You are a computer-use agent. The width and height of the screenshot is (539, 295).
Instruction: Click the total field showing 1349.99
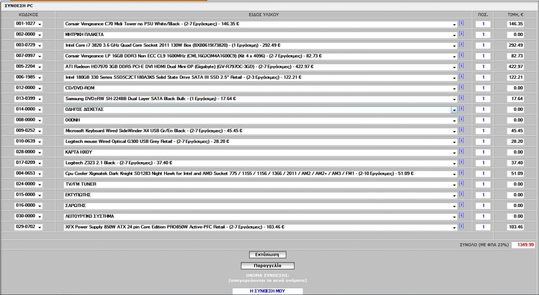pyautogui.click(x=524, y=245)
